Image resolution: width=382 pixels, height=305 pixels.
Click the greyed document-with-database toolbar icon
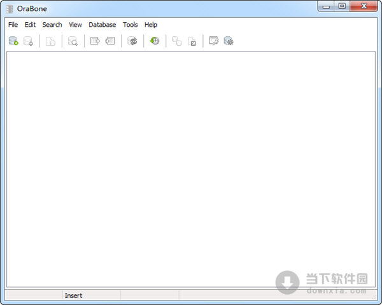(50, 41)
